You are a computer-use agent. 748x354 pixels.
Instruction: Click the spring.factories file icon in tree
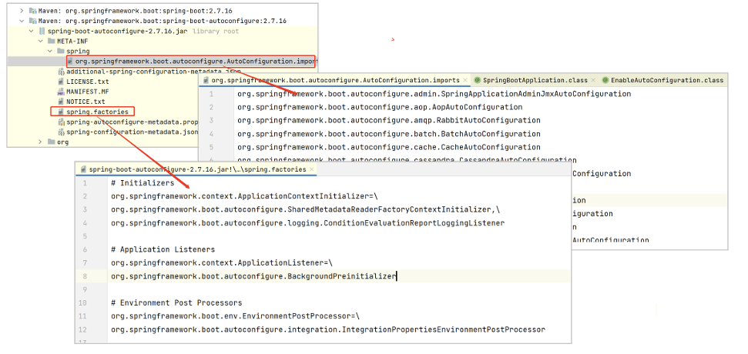(61, 112)
